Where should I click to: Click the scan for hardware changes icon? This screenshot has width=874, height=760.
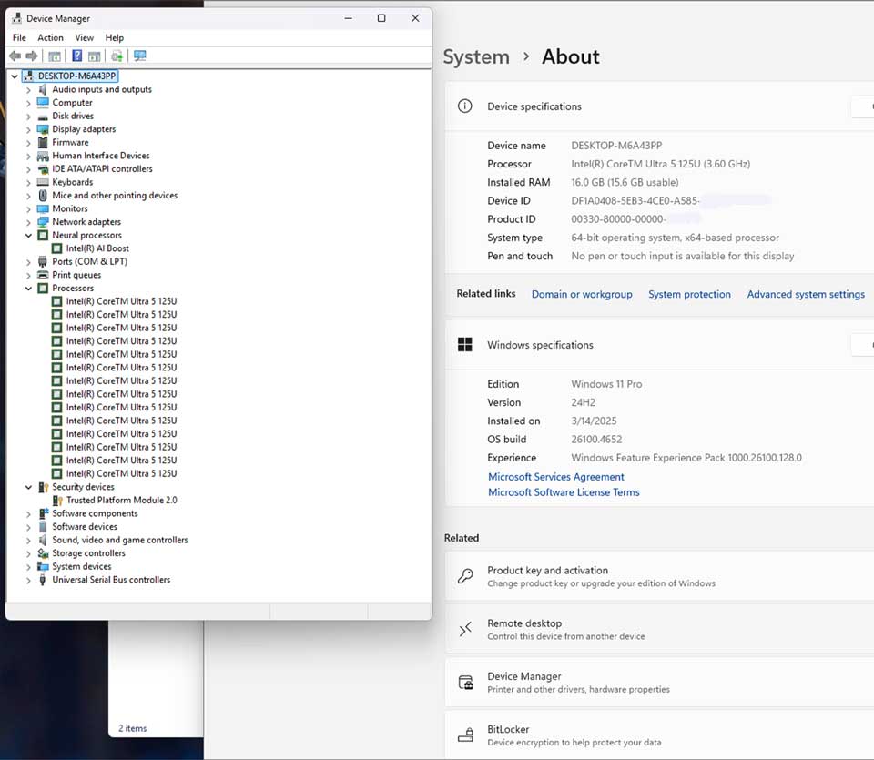coord(139,56)
